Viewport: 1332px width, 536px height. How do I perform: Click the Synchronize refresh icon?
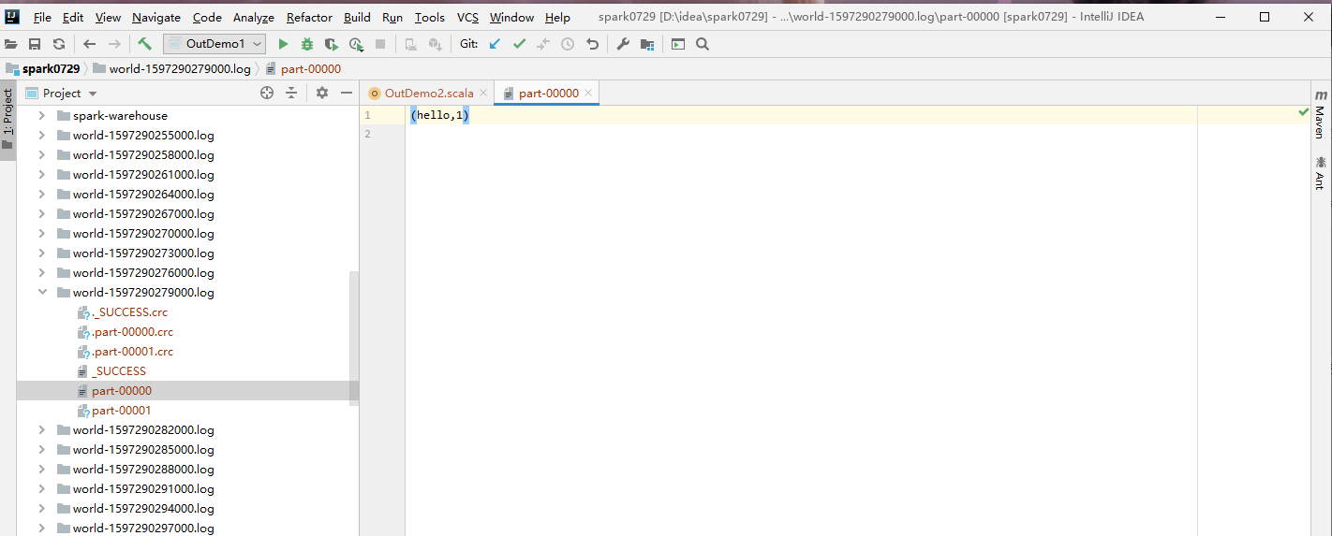[x=59, y=44]
